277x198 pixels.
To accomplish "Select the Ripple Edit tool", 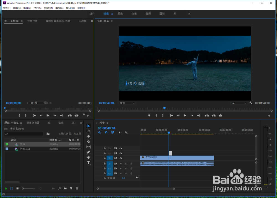I will 89,136.
